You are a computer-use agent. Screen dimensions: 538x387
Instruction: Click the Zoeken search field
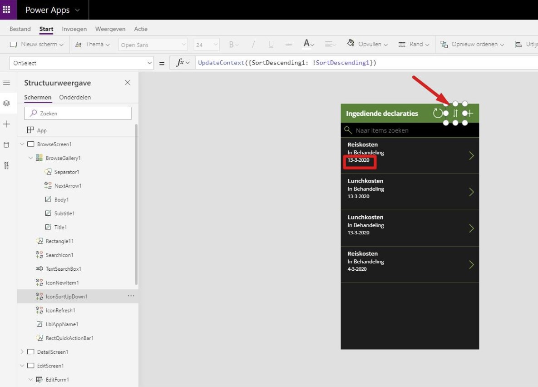[77, 113]
